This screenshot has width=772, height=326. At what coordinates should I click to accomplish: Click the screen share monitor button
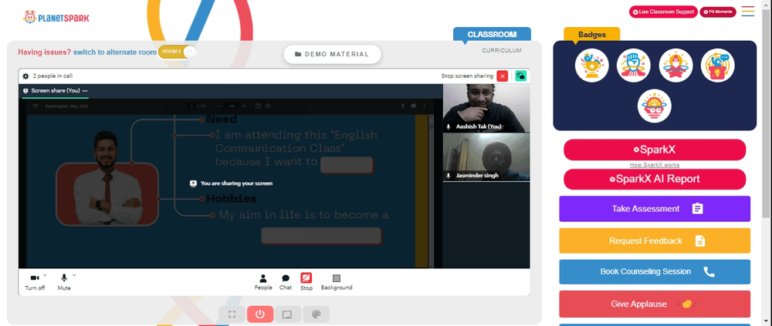[288, 314]
